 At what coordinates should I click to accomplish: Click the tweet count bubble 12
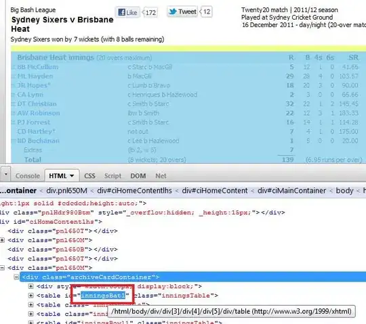206,11
